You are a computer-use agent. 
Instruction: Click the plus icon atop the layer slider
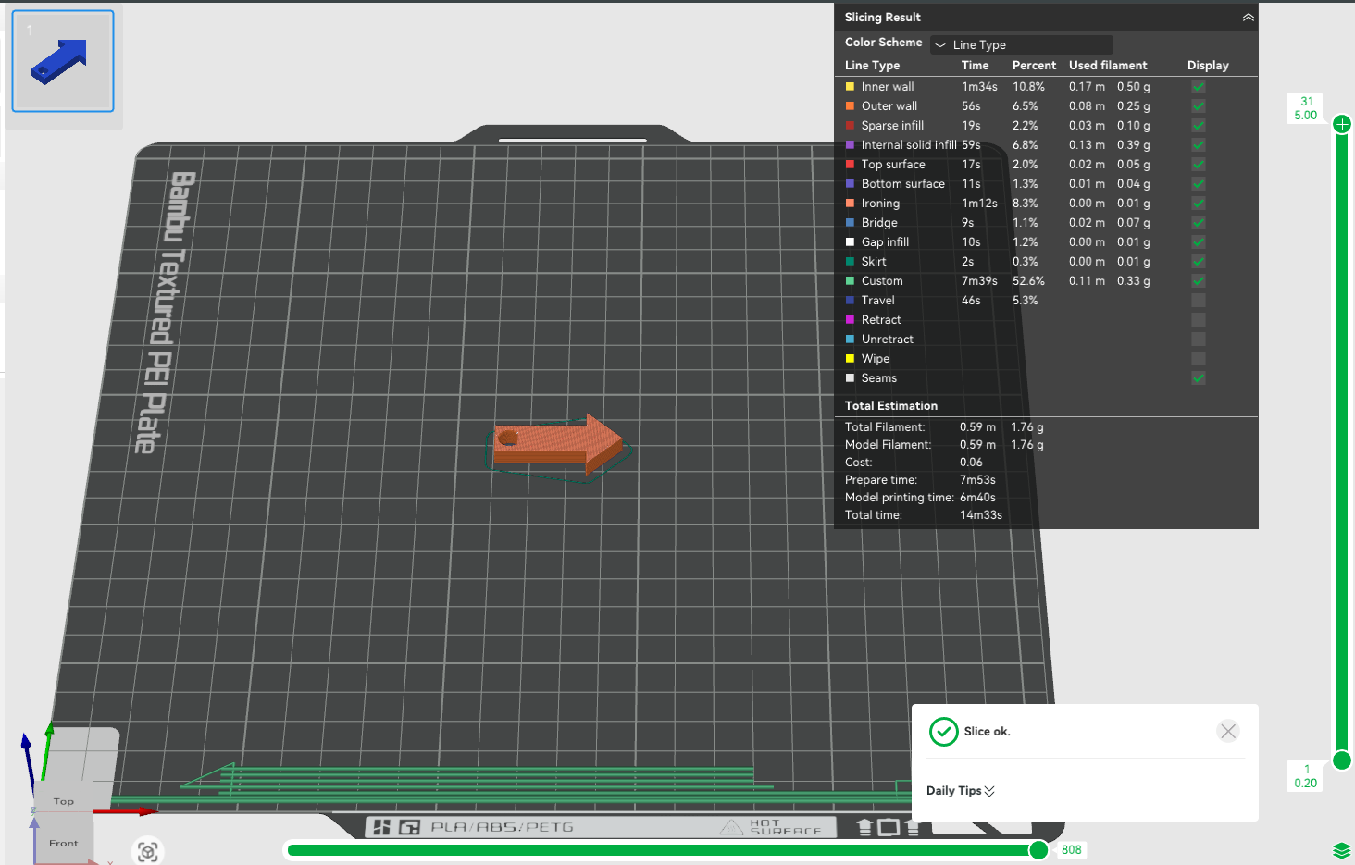point(1342,124)
